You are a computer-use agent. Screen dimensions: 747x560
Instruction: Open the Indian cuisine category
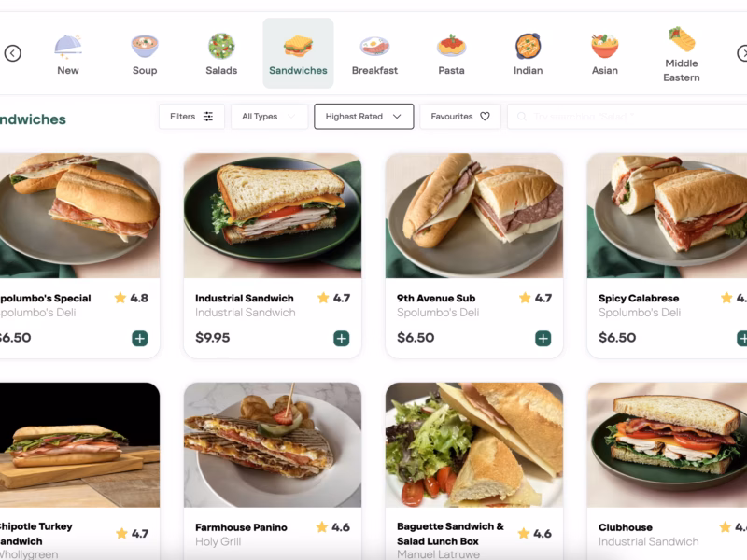click(528, 53)
